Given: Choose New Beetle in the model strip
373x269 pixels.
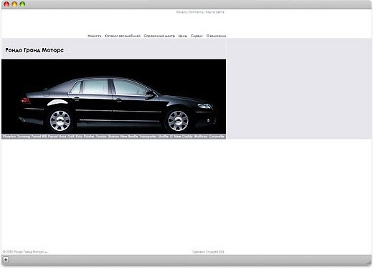Looking at the screenshot, I should coord(129,137).
